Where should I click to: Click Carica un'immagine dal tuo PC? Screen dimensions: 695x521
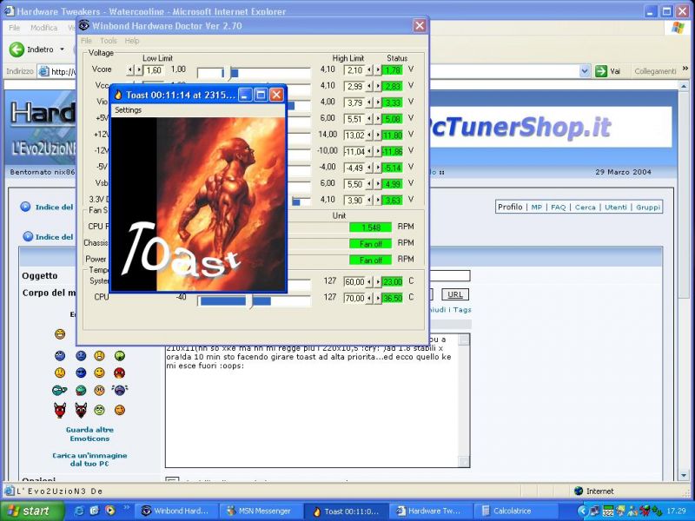click(x=89, y=459)
